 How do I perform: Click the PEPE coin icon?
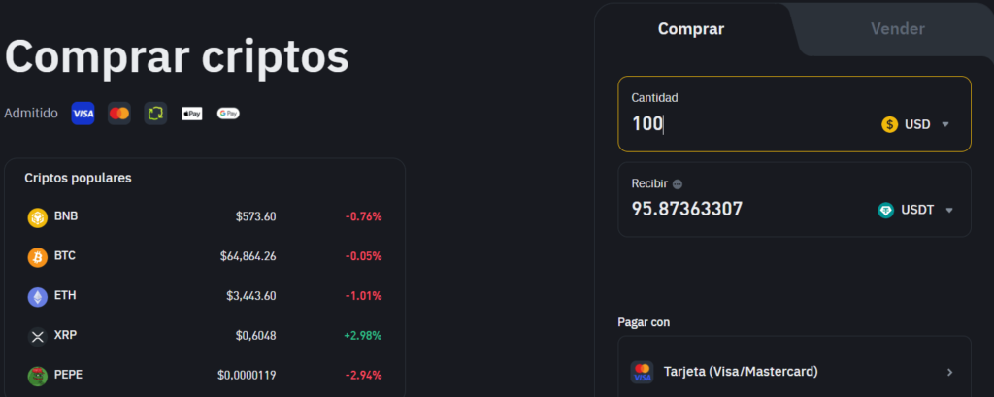tap(38, 375)
